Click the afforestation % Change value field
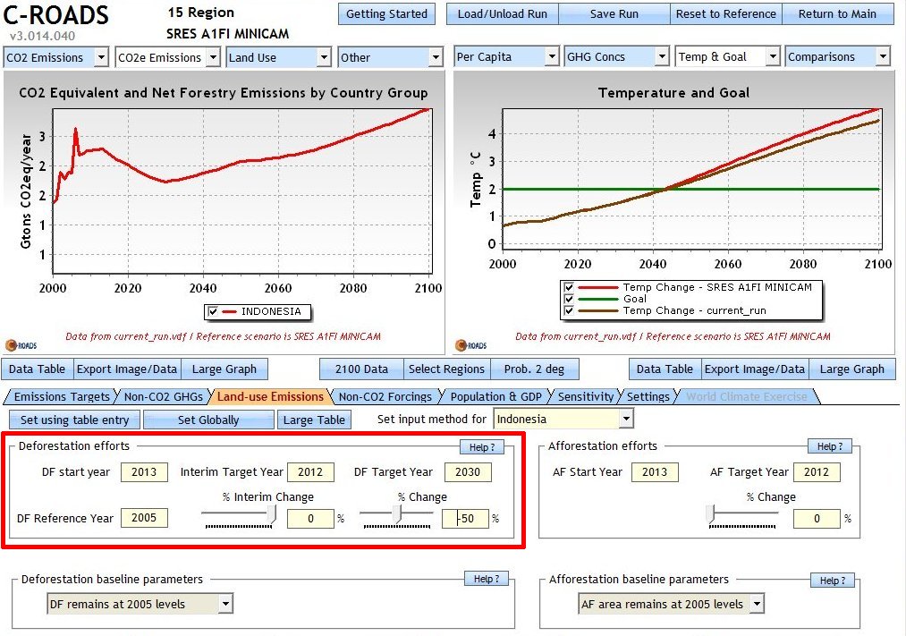 click(x=817, y=519)
